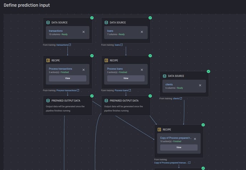Follow the 'From training: transactions' link
Image resolution: width=246 pixels, height=170 pixels.
pyautogui.click(x=62, y=45)
